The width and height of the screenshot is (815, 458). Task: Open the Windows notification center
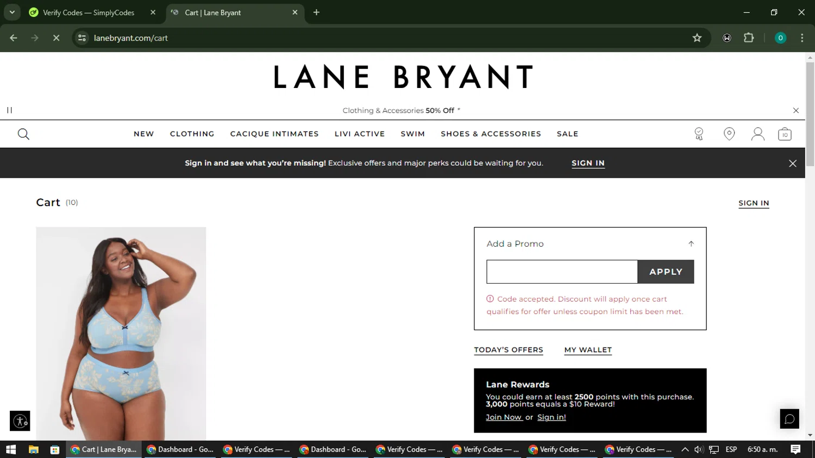[795, 449]
